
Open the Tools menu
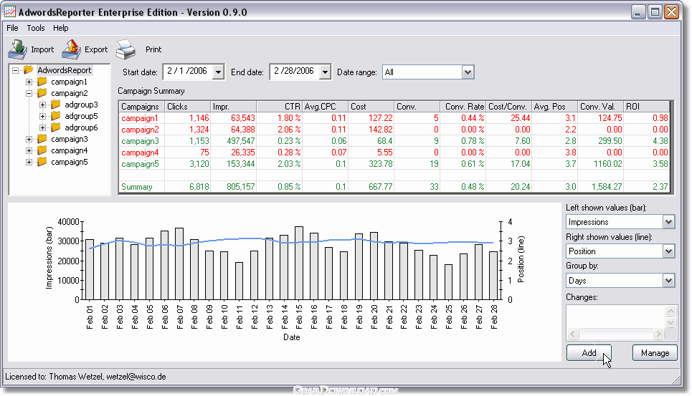36,28
